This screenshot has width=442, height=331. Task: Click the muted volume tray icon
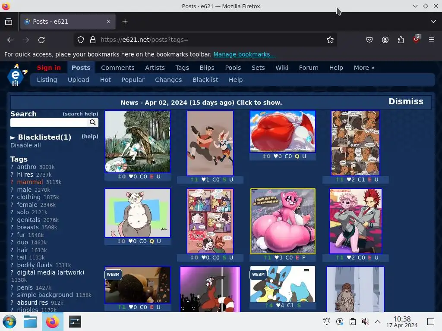[365, 322]
